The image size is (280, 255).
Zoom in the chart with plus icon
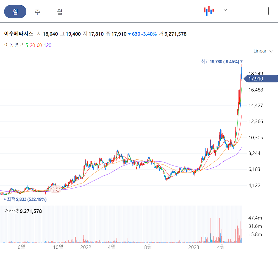pos(268,11)
